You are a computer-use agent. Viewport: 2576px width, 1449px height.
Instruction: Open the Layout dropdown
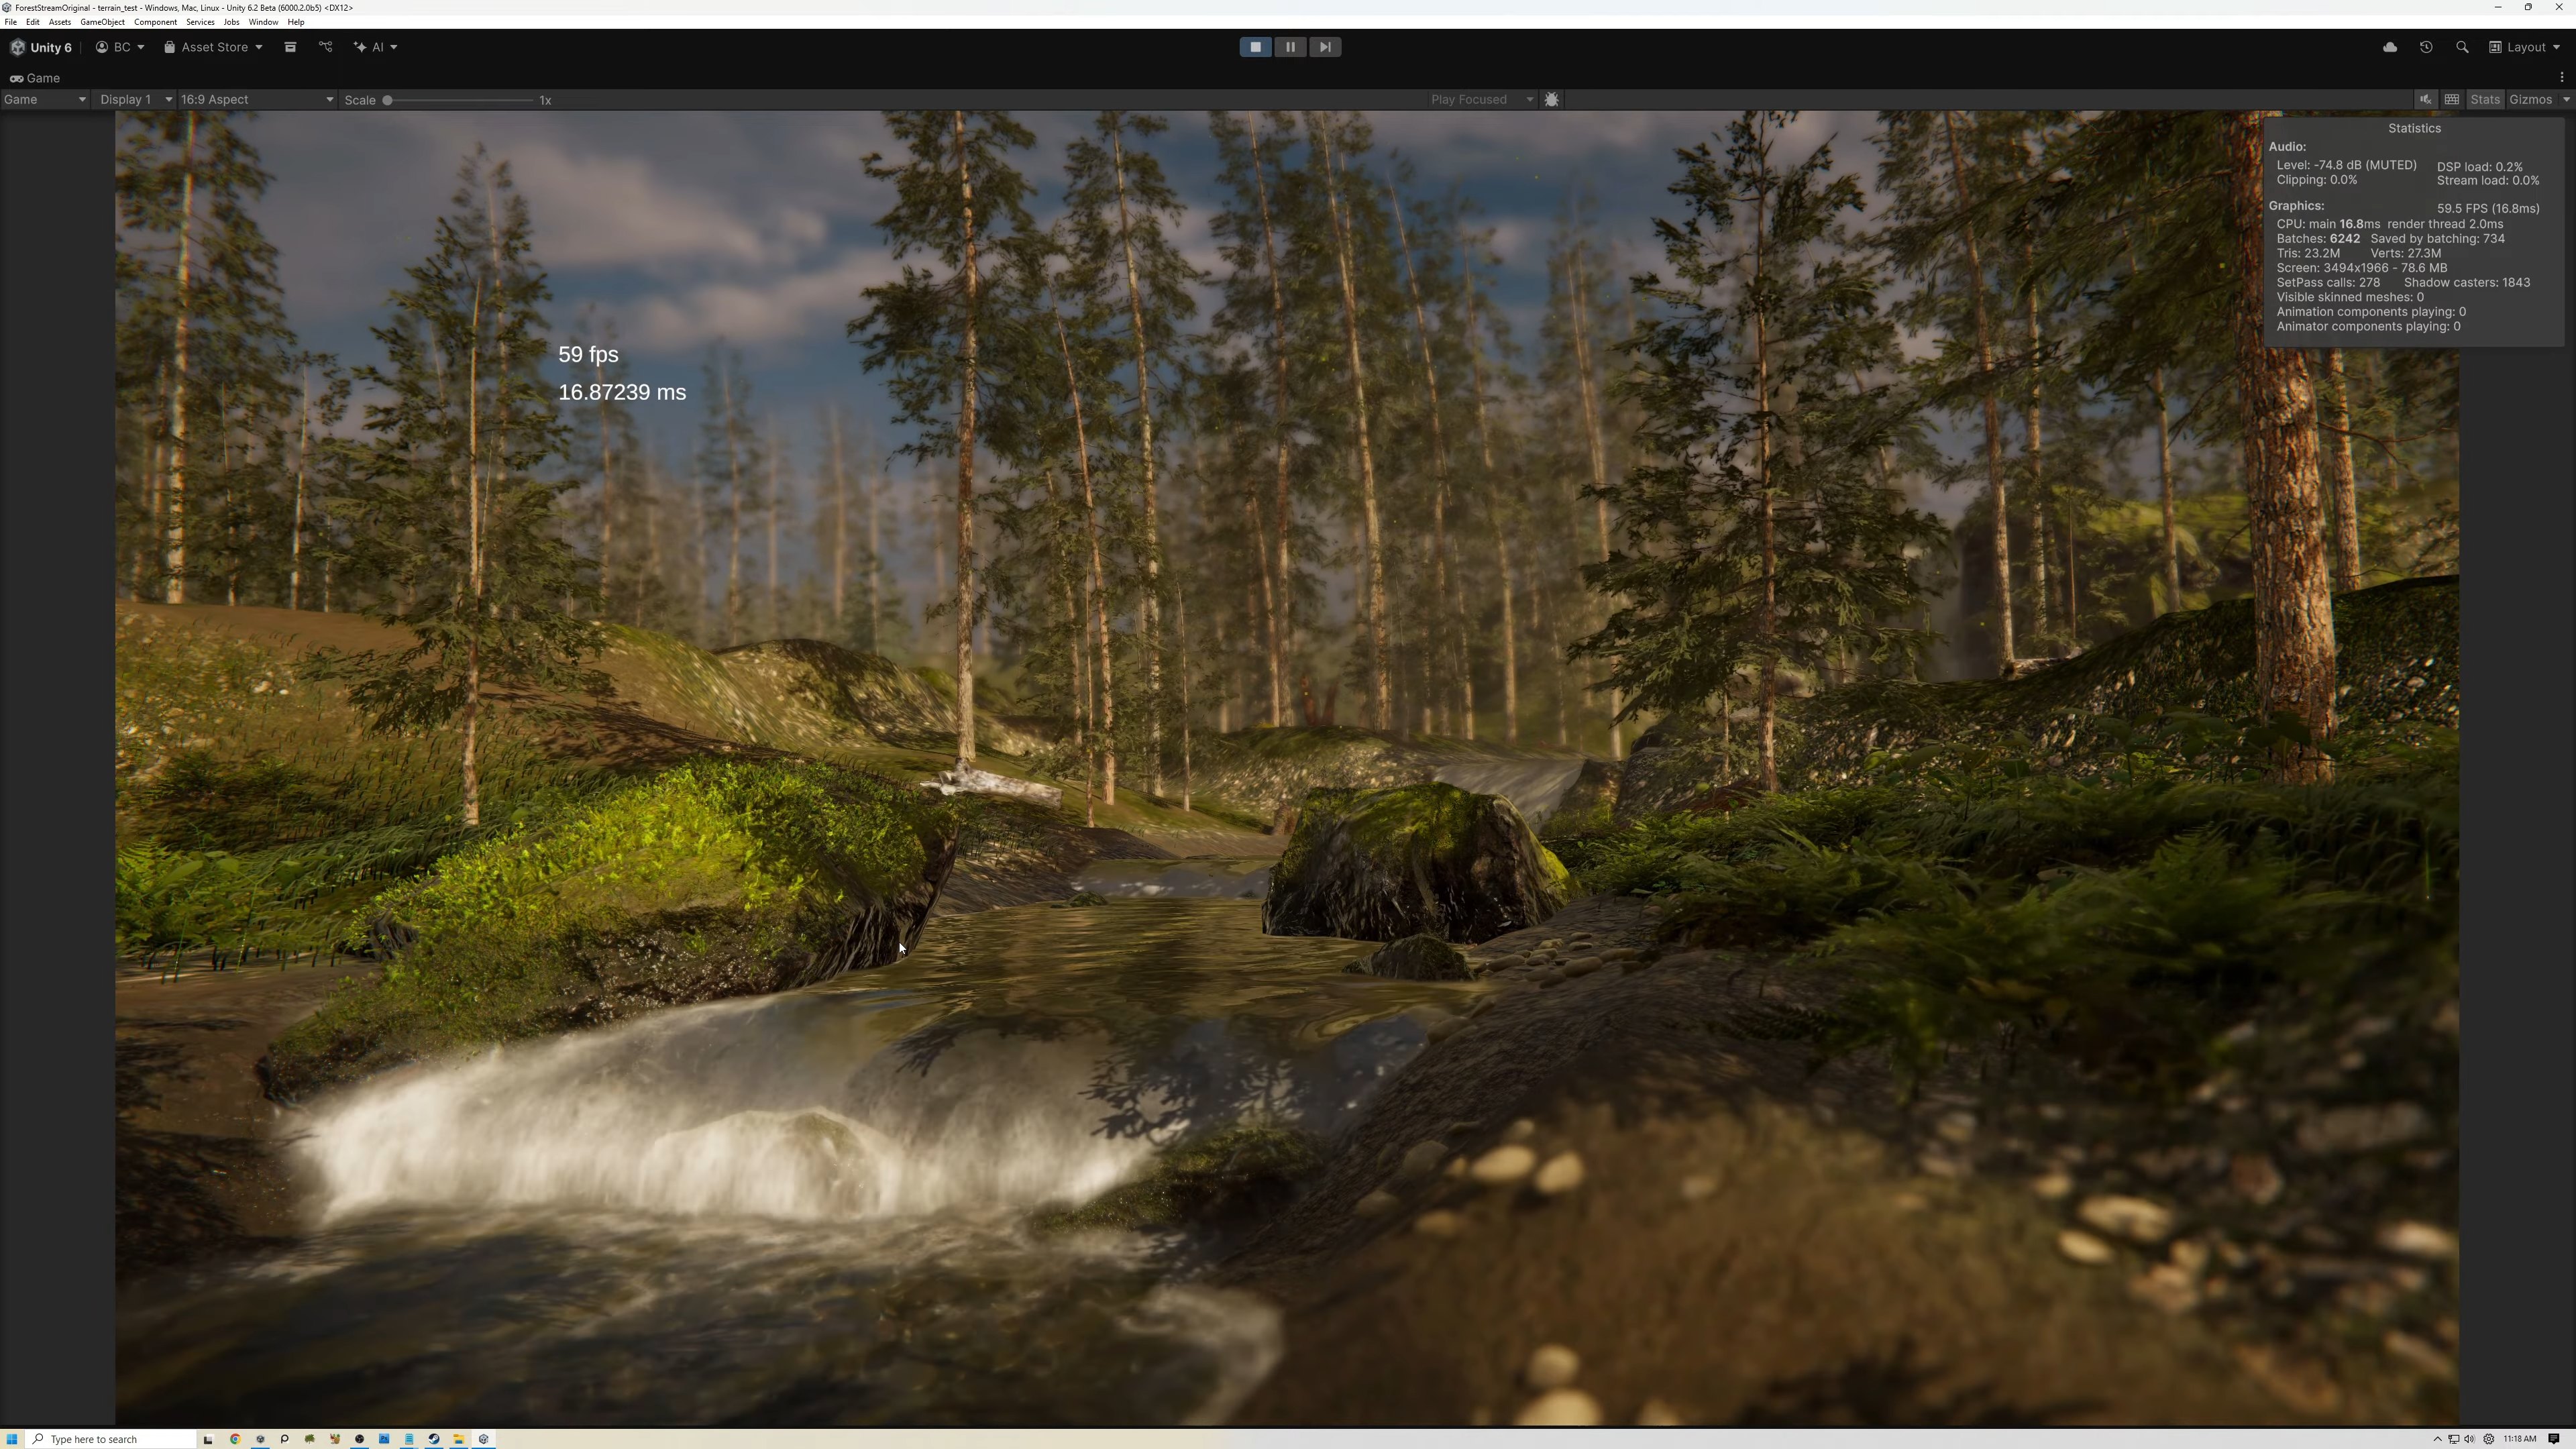coord(2525,47)
